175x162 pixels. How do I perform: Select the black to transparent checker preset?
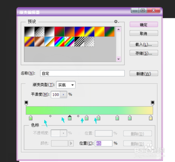pyautogui.click(x=39, y=31)
